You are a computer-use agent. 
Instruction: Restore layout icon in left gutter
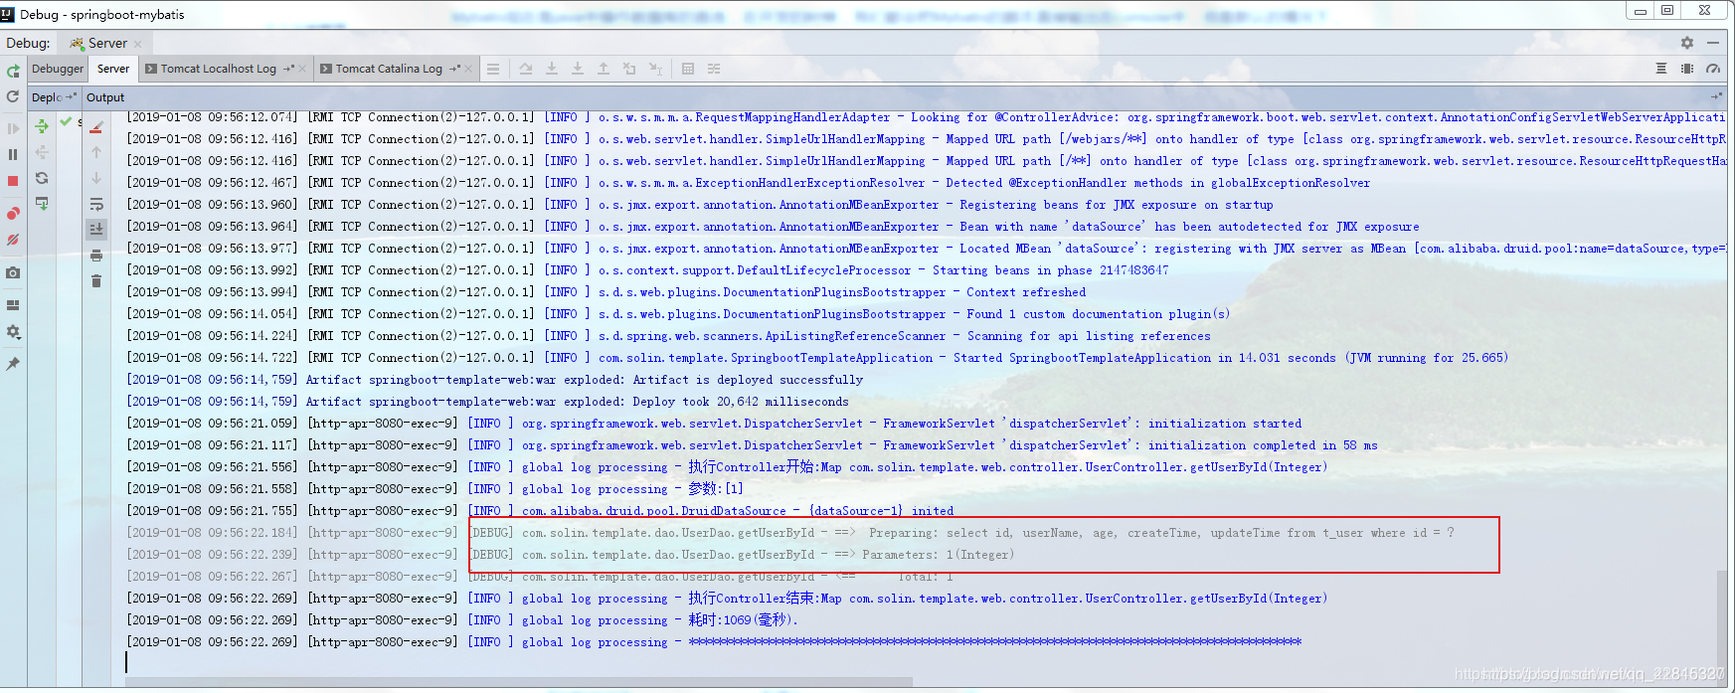click(x=13, y=305)
